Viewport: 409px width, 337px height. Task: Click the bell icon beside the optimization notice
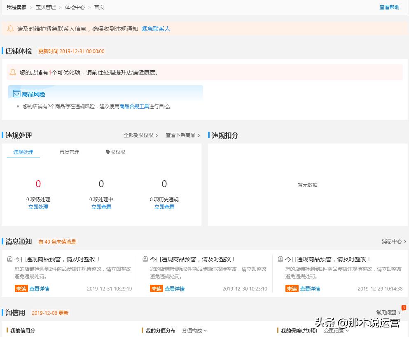point(12,72)
